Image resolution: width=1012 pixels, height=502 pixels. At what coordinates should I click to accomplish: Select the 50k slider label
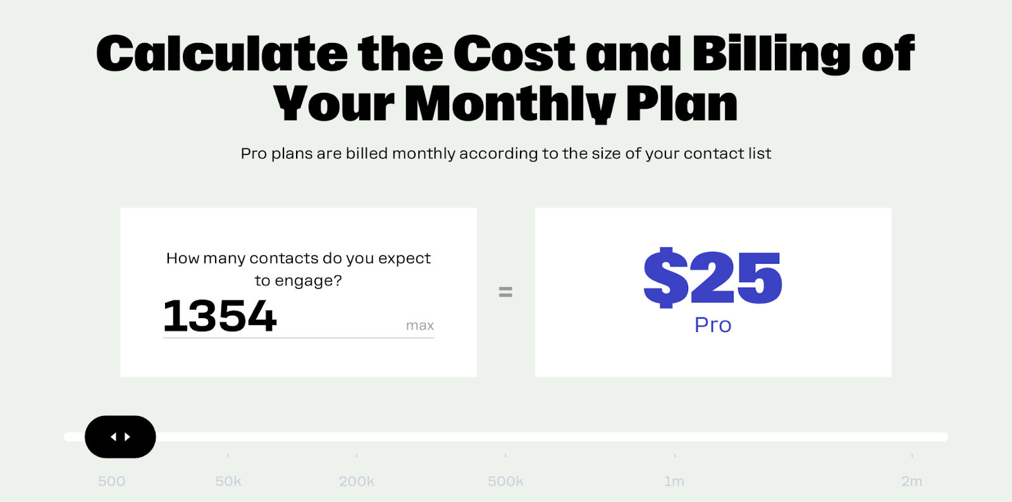point(228,481)
